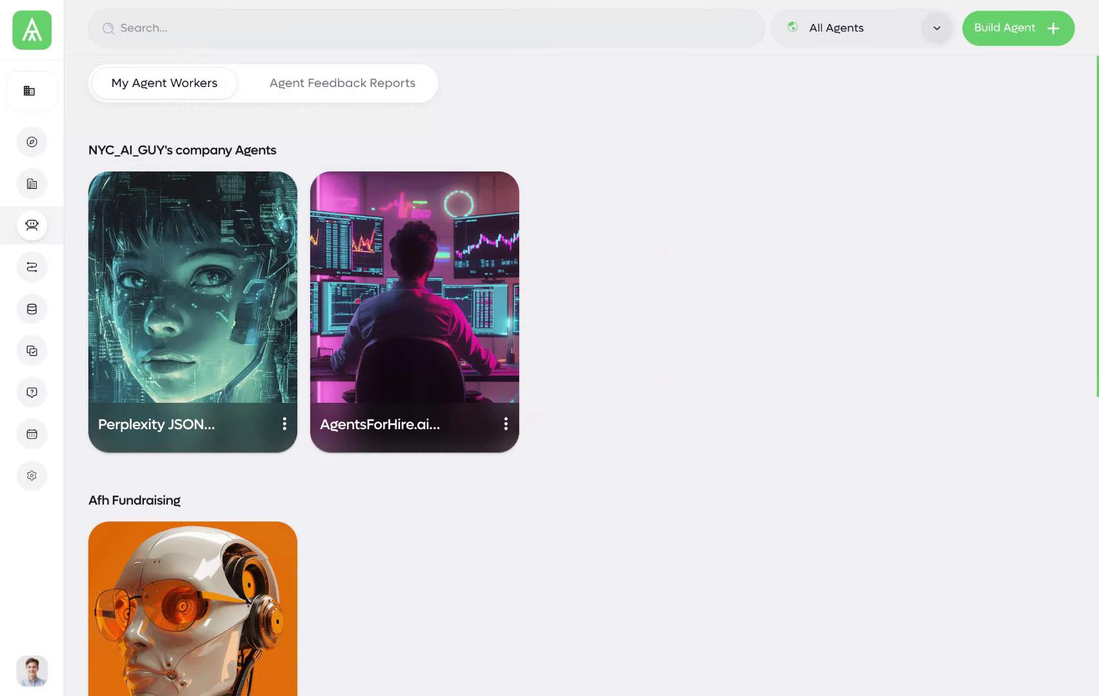
Task: Switch to My Agent Workers tab
Action: pos(164,83)
